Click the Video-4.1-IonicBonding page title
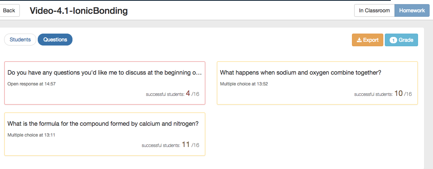This screenshot has width=433, height=169. click(x=78, y=11)
